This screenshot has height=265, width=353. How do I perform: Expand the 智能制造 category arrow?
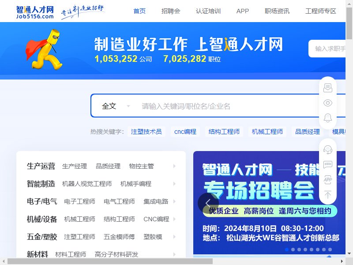(174, 184)
